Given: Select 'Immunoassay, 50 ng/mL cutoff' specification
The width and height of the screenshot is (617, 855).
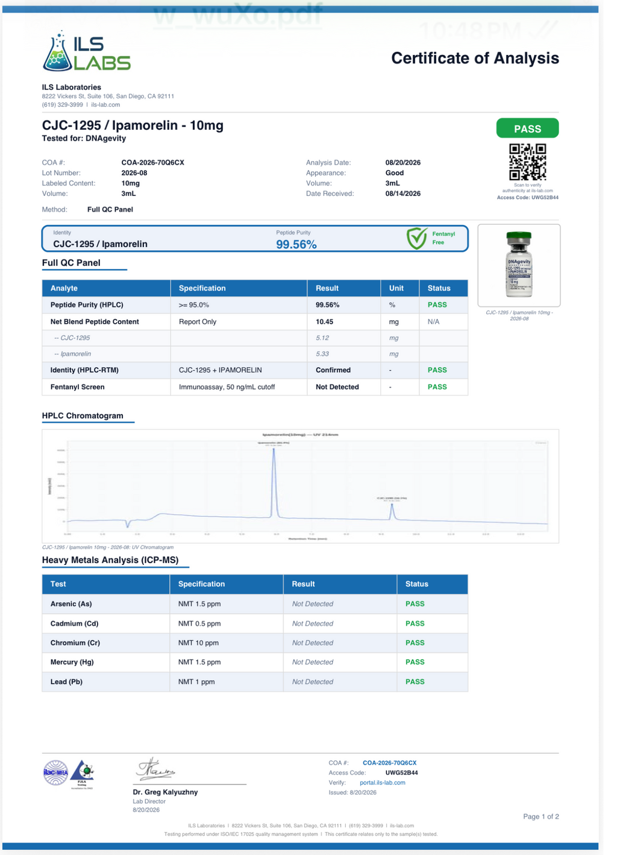Looking at the screenshot, I should tap(227, 387).
